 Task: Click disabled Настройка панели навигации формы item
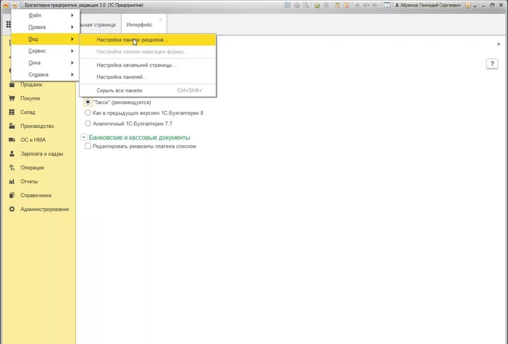click(147, 52)
